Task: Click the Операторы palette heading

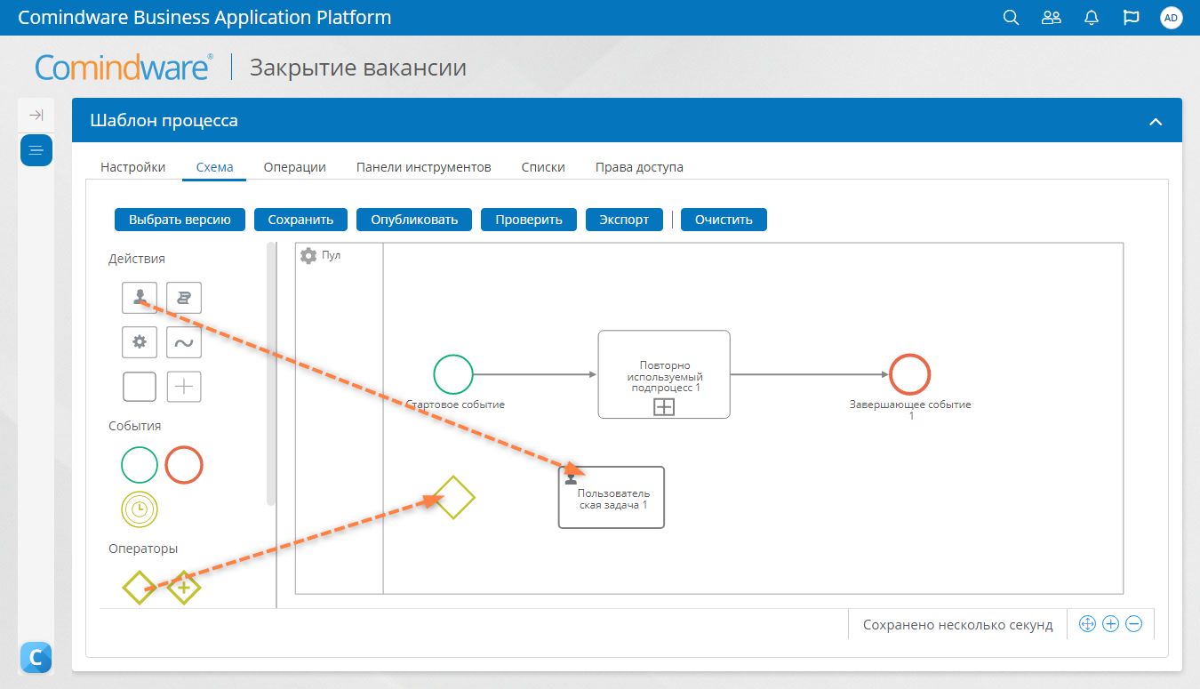Action: pyautogui.click(x=143, y=549)
